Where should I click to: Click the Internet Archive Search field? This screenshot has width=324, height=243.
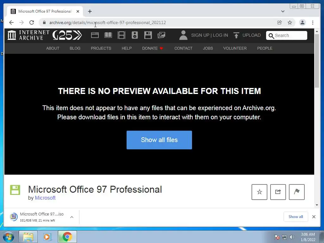[286, 35]
